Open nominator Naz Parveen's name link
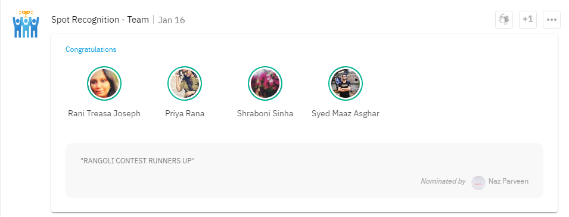The height and width of the screenshot is (217, 569). coord(508,181)
